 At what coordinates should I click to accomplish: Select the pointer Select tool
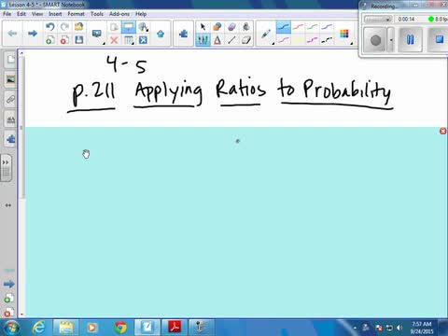[203, 27]
